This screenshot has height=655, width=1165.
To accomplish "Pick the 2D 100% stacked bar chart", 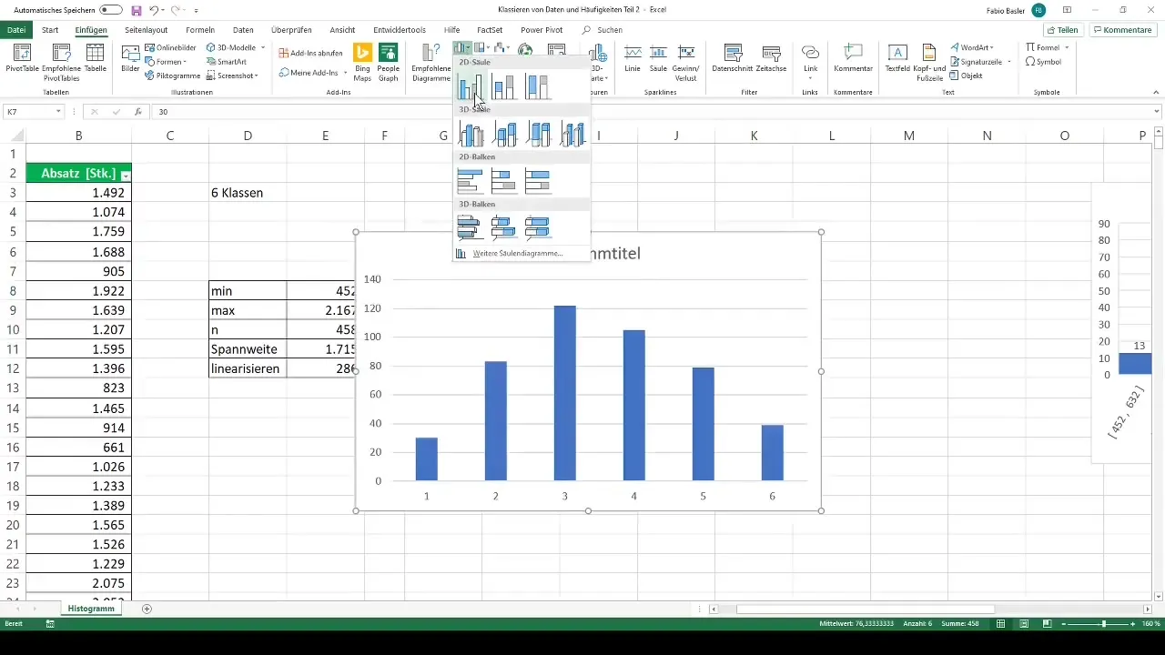I will tap(538, 181).
